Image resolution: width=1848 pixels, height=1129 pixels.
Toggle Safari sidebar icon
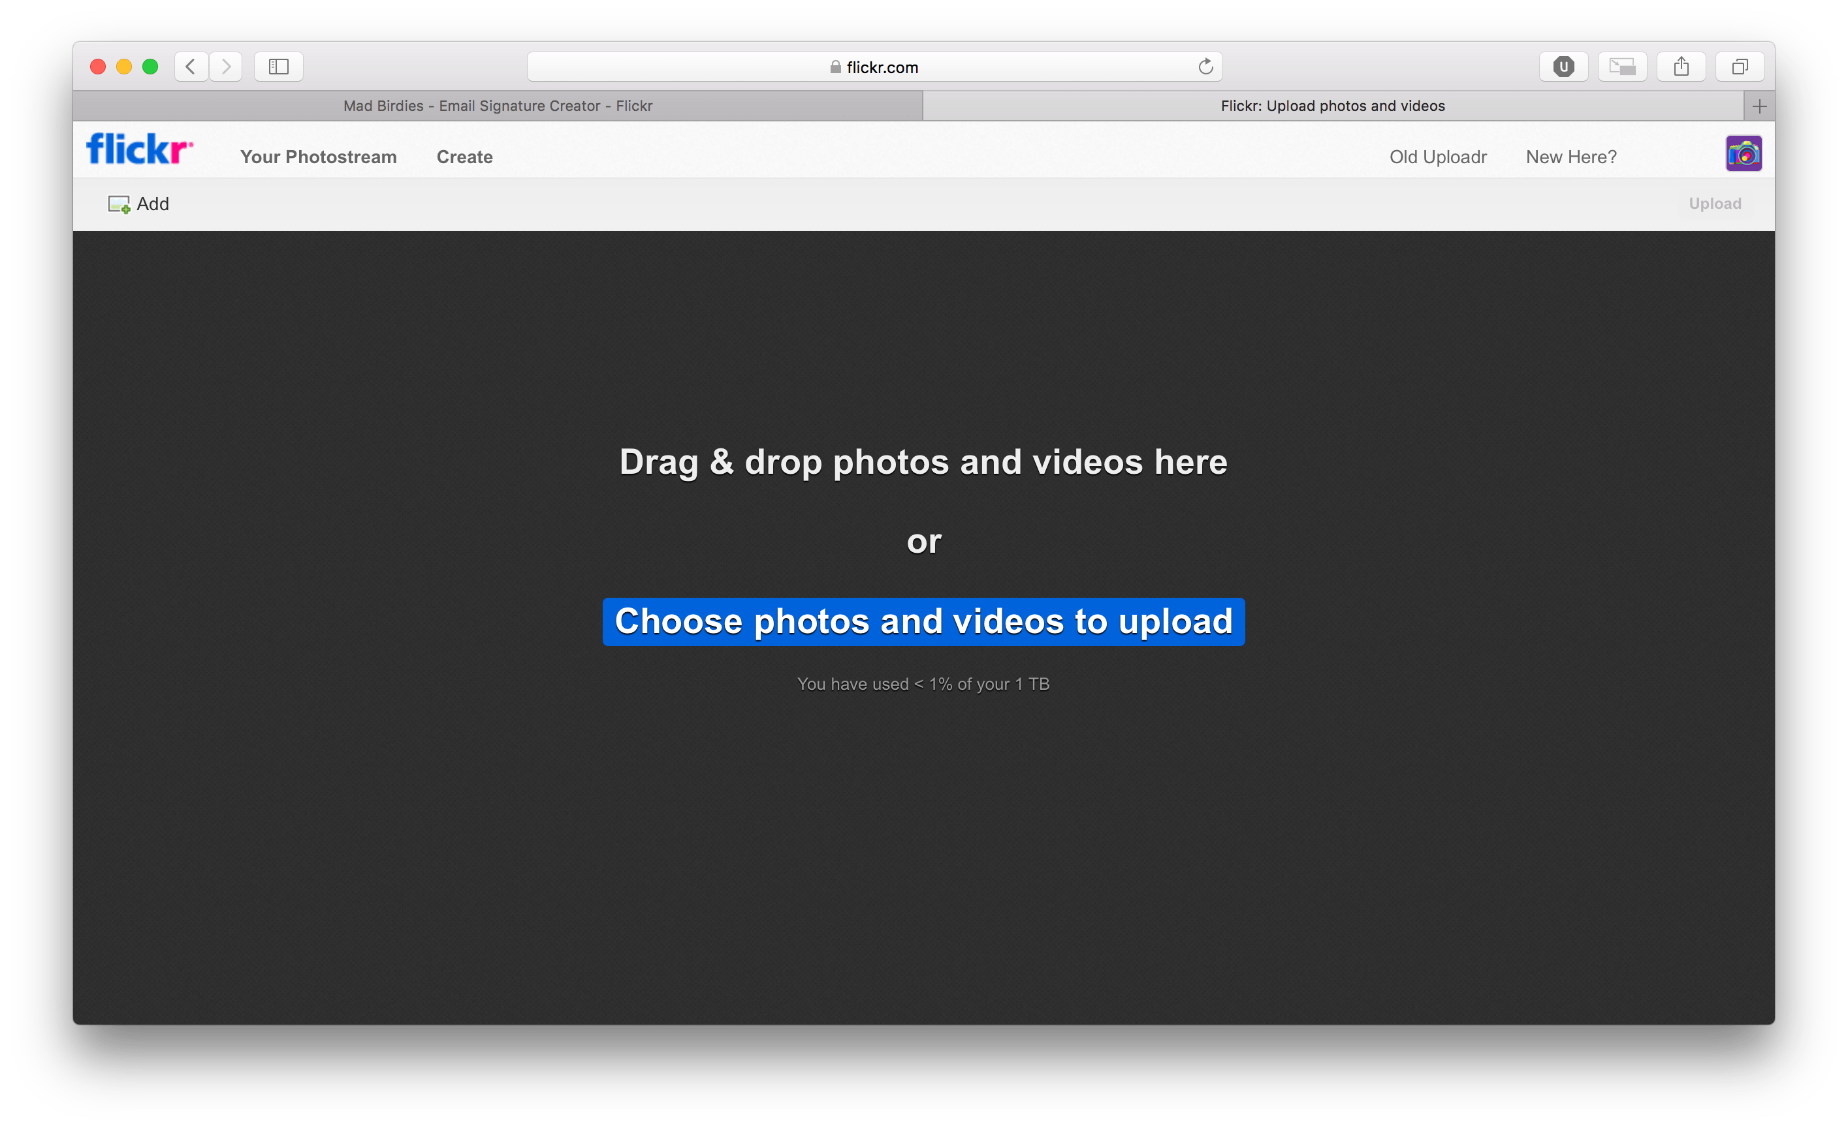(278, 67)
